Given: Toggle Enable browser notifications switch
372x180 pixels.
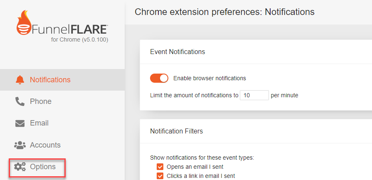Looking at the screenshot, I should pos(159,78).
